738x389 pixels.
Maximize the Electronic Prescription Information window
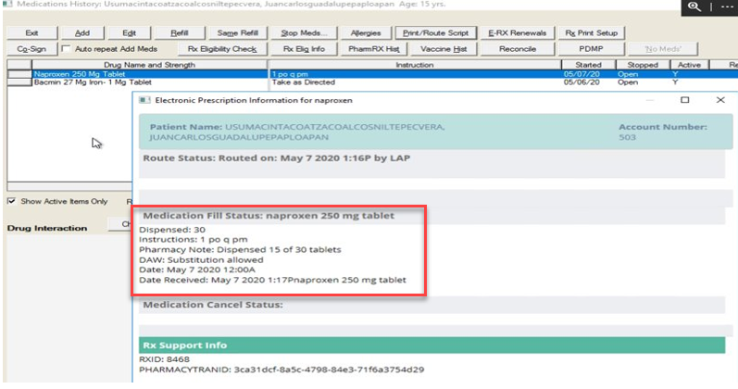[x=685, y=100]
